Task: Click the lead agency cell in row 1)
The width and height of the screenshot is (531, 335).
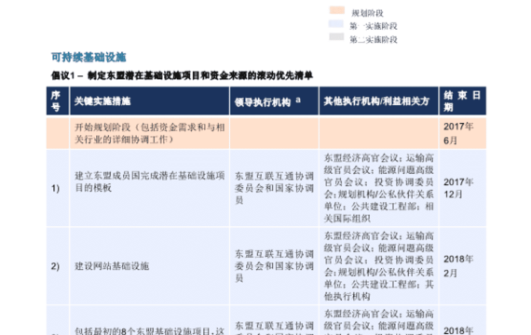Action: (274, 188)
